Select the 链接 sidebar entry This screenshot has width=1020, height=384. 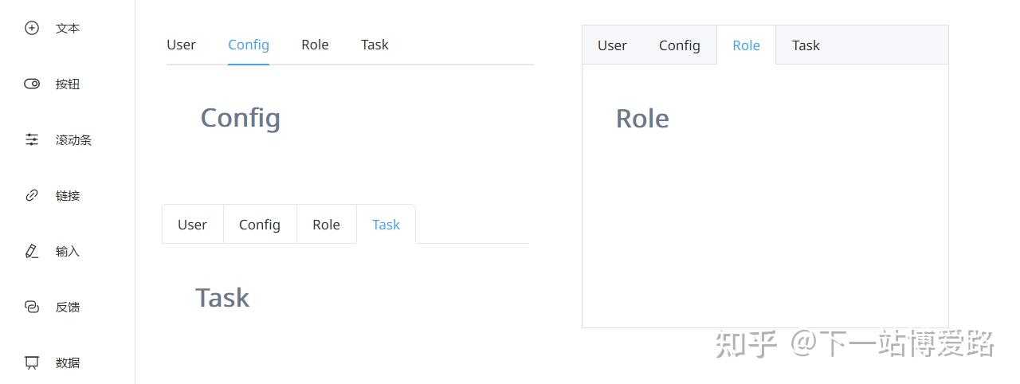coord(68,195)
